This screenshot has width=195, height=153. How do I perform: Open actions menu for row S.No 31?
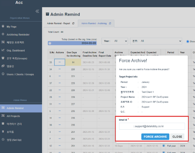(x=60, y=104)
